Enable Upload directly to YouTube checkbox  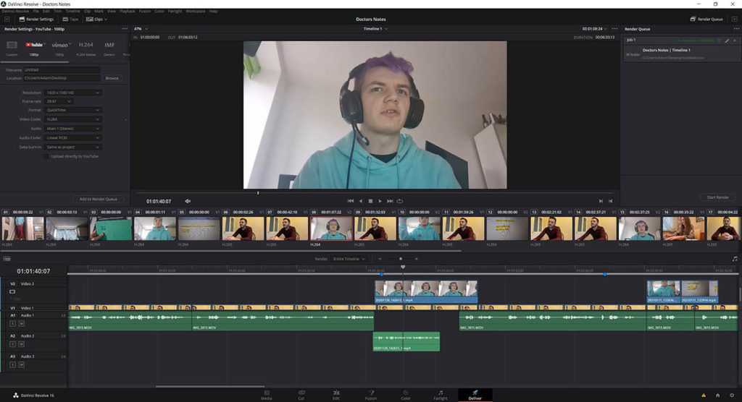[47, 156]
